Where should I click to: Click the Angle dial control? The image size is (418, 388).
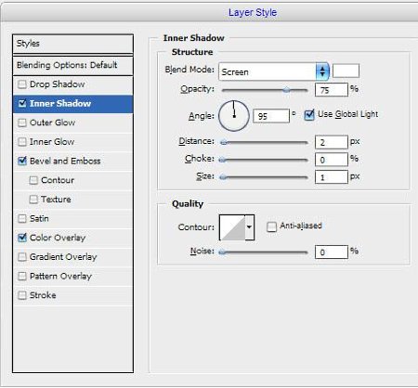coord(234,116)
